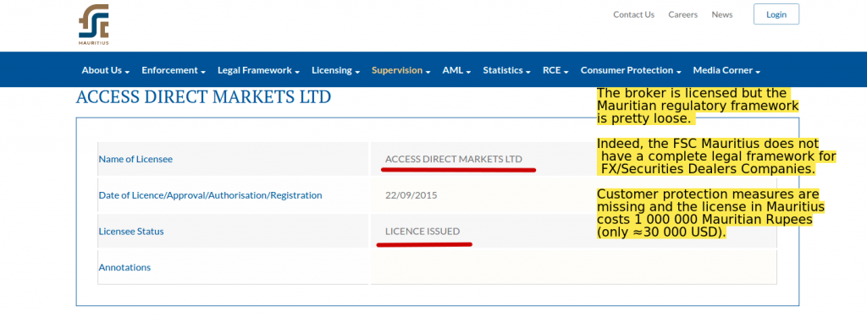
Task: Click the Annotations row label
Action: pyautogui.click(x=124, y=267)
